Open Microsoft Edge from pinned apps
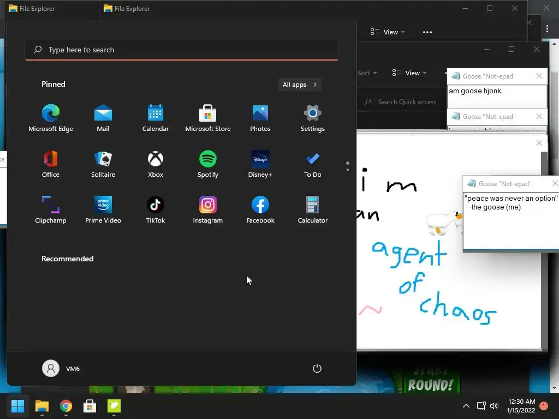The width and height of the screenshot is (559, 419). [x=51, y=118]
